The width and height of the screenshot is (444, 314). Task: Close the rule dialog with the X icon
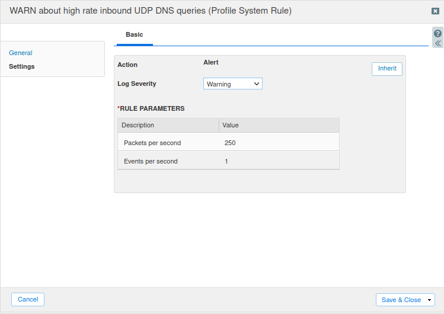(435, 11)
